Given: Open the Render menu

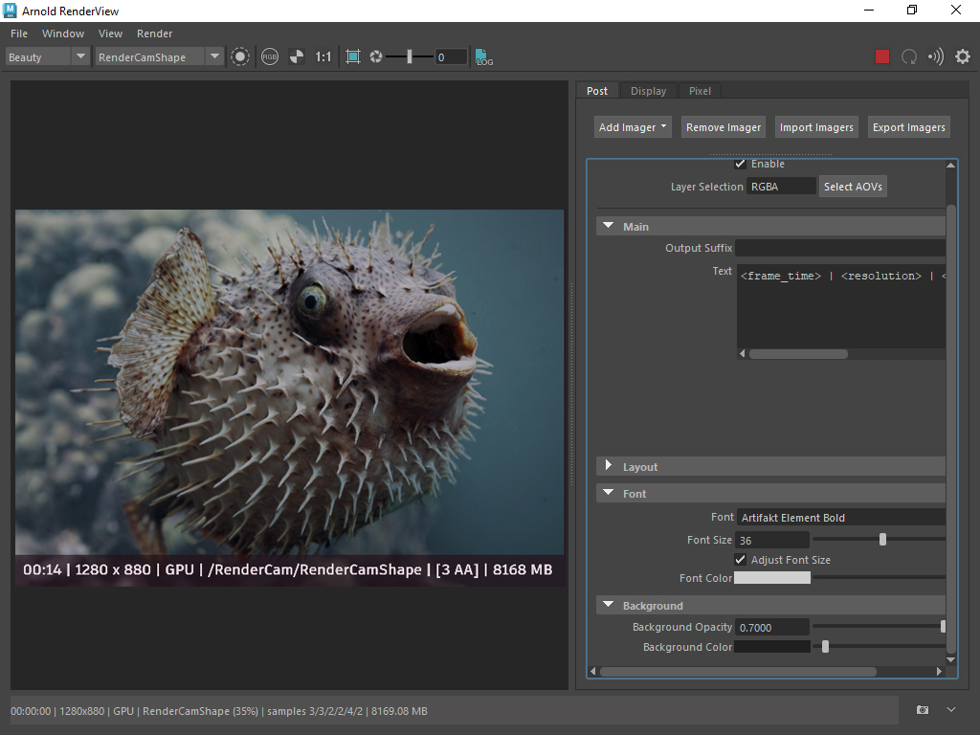Looking at the screenshot, I should (155, 33).
